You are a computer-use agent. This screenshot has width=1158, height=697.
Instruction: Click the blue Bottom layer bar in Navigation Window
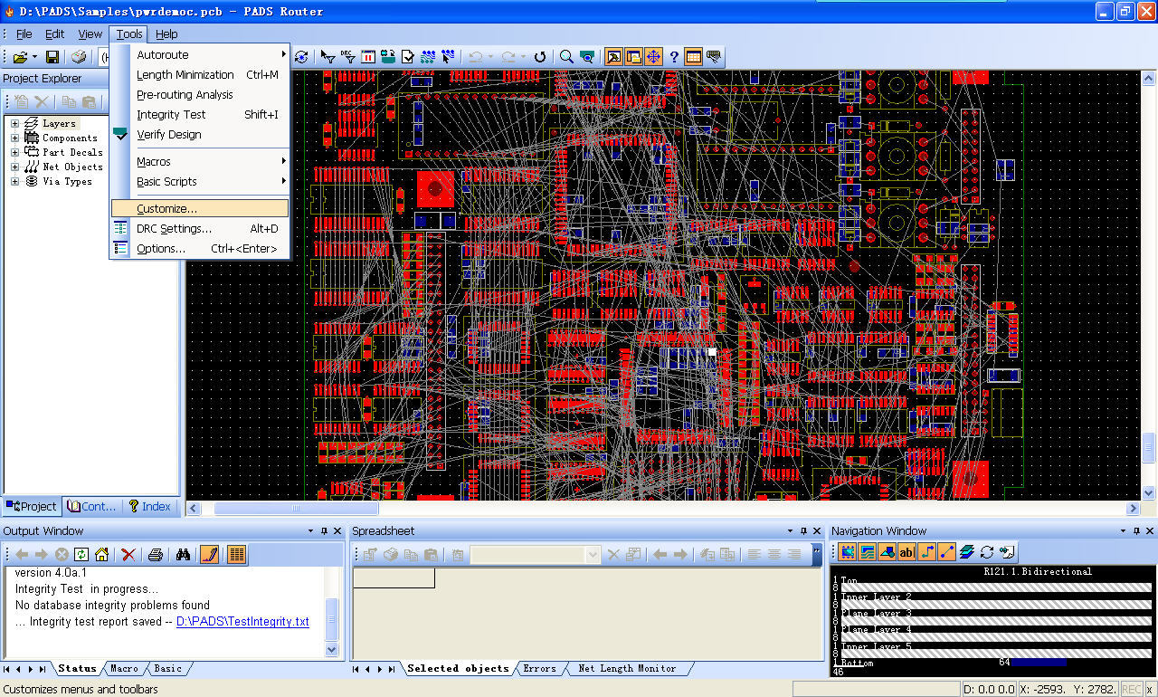point(1039,663)
